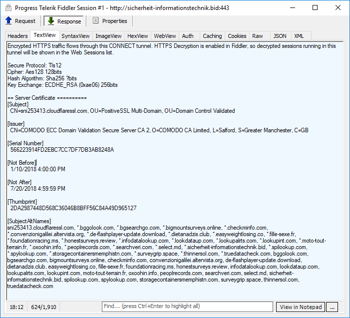Image resolution: width=350 pixels, height=318 pixels.
Task: Select the XML tab
Action: point(299,36)
